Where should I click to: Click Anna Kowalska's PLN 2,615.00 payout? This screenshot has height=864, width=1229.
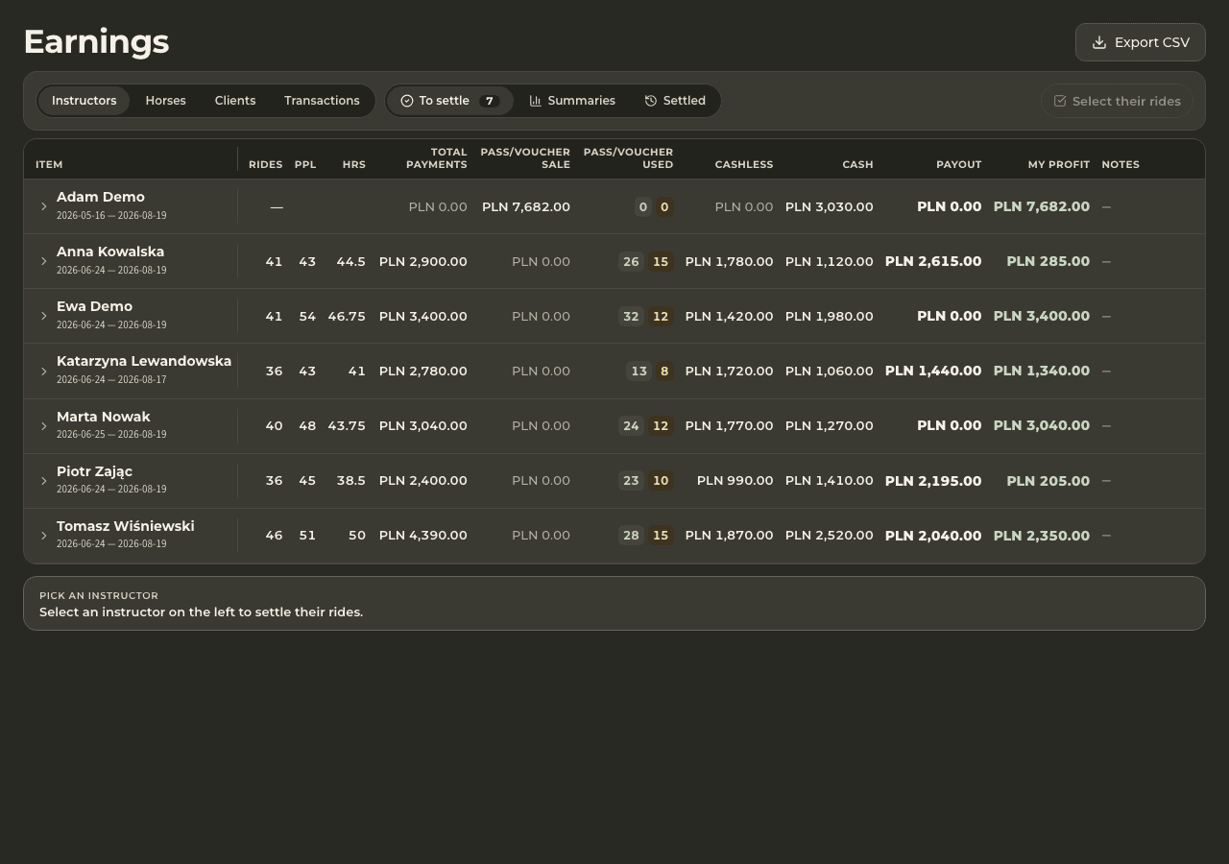pyautogui.click(x=933, y=261)
